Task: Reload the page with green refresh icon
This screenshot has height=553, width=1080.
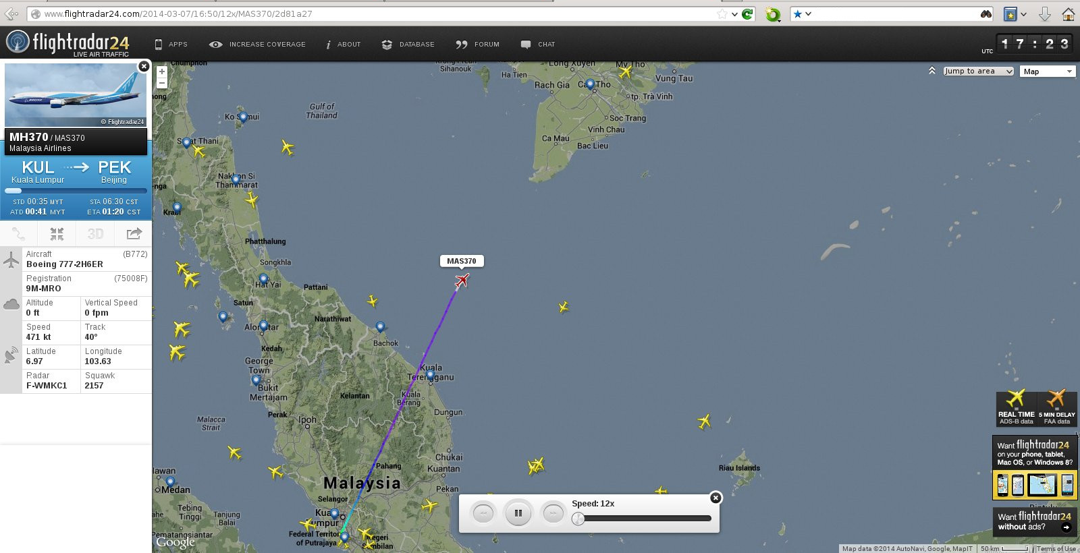Action: coord(747,13)
